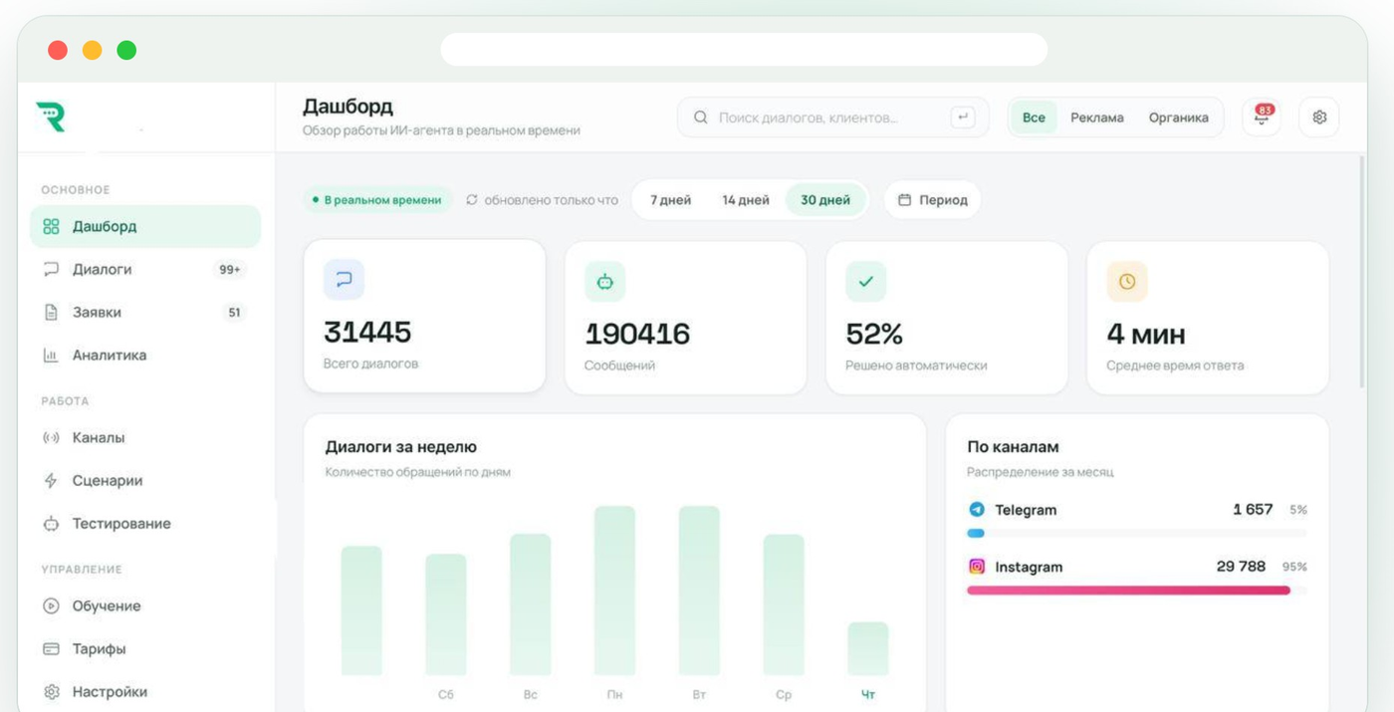Screen dimensions: 1394x712
Task: Click the page vertical scrollbar
Action: [x=1362, y=271]
